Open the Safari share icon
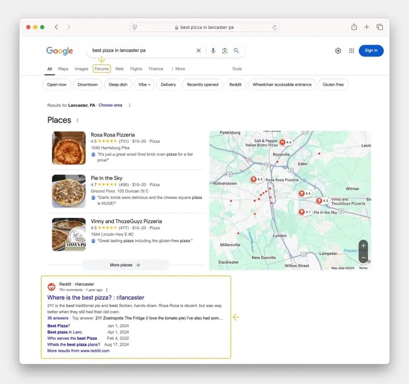 pyautogui.click(x=354, y=26)
